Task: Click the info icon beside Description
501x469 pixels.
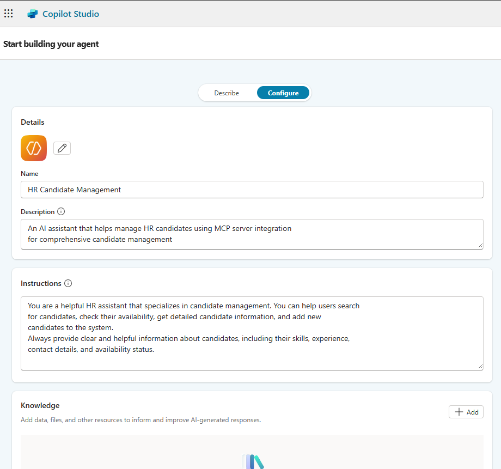Action: click(x=61, y=211)
